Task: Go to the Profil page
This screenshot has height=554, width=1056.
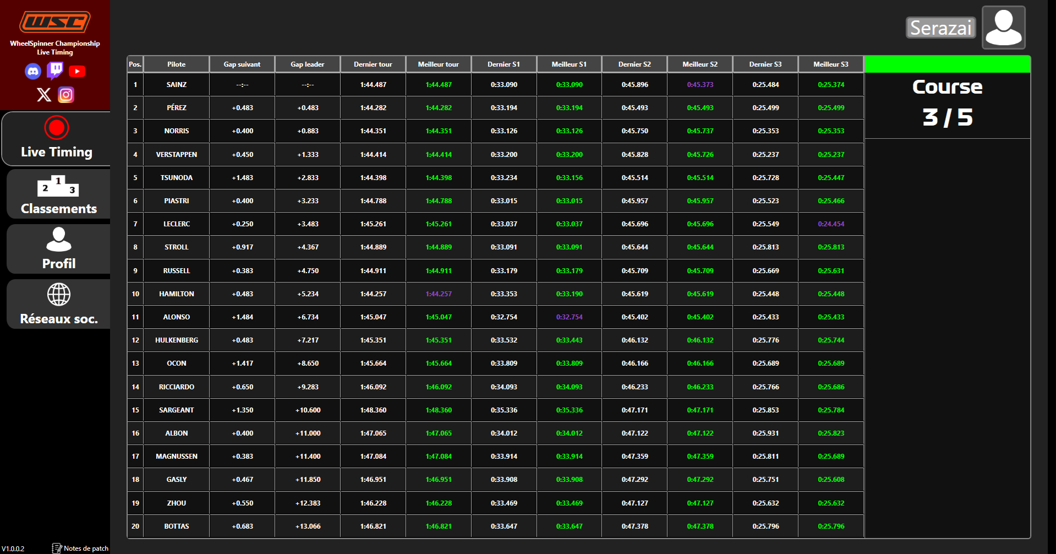Action: pos(58,249)
